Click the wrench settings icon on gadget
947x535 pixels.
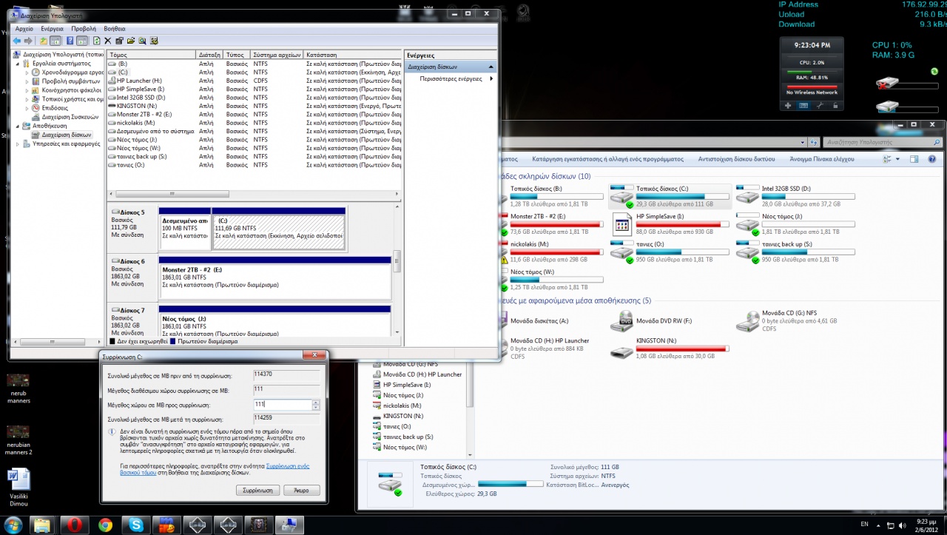[820, 106]
